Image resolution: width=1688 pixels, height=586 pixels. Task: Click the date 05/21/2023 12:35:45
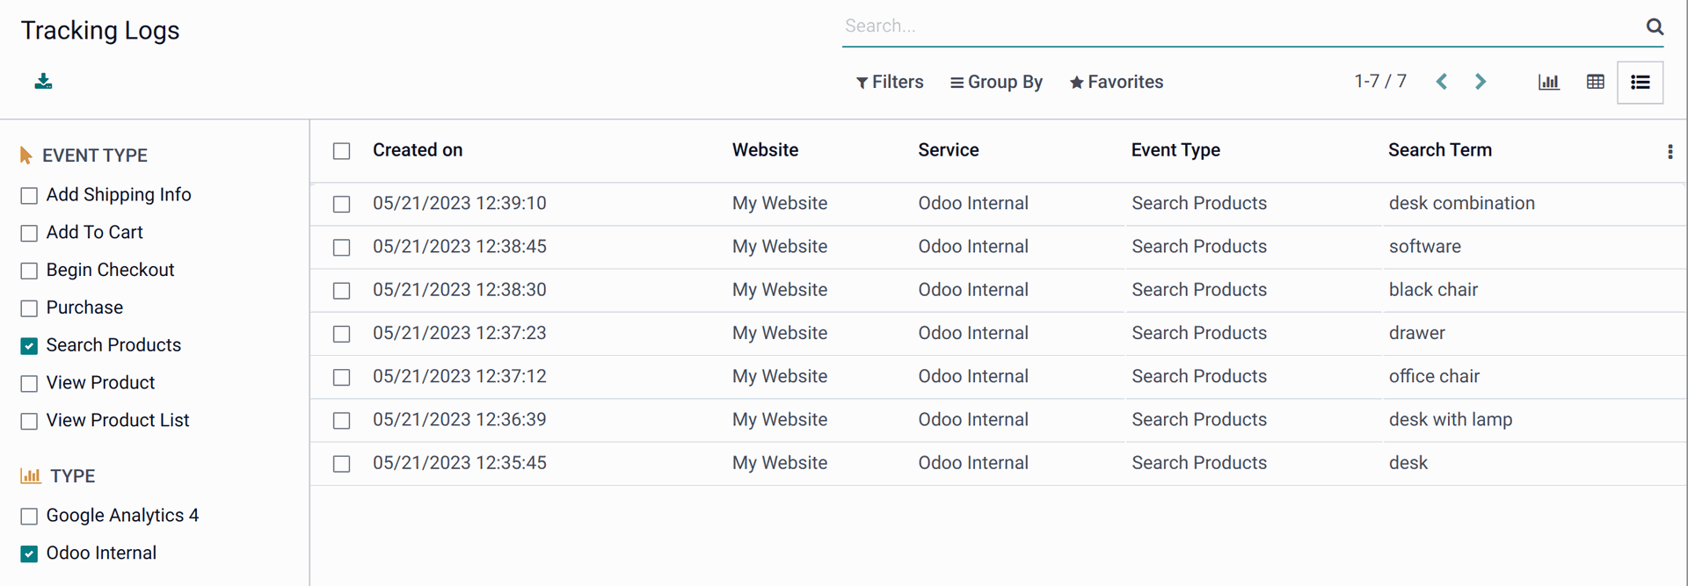click(x=460, y=463)
